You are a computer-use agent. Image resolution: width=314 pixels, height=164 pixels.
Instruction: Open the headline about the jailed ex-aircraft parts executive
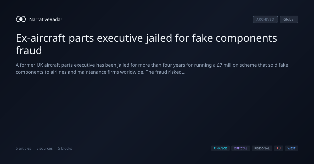[x=146, y=44]
